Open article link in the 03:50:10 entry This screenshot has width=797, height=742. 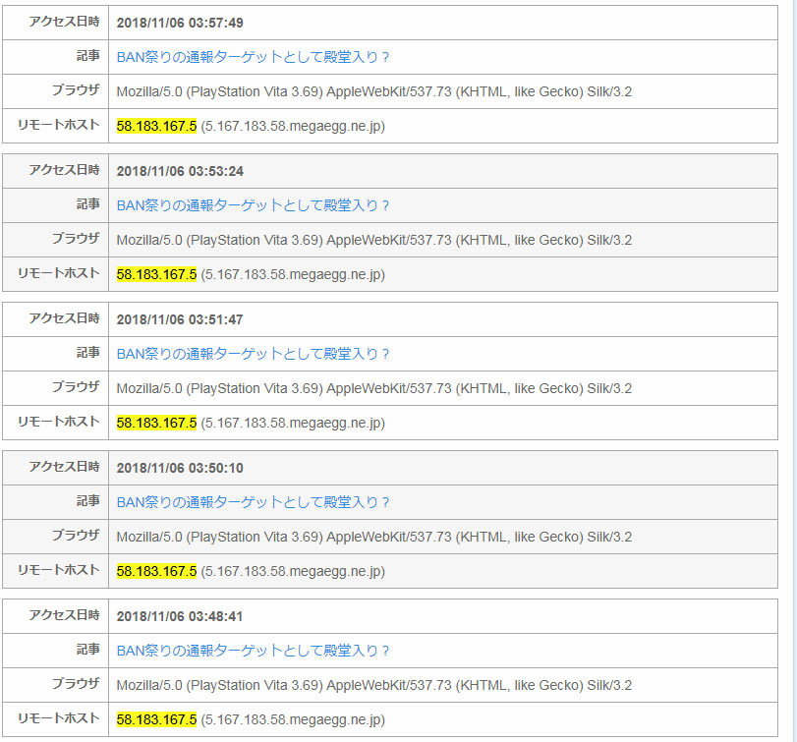click(x=253, y=502)
